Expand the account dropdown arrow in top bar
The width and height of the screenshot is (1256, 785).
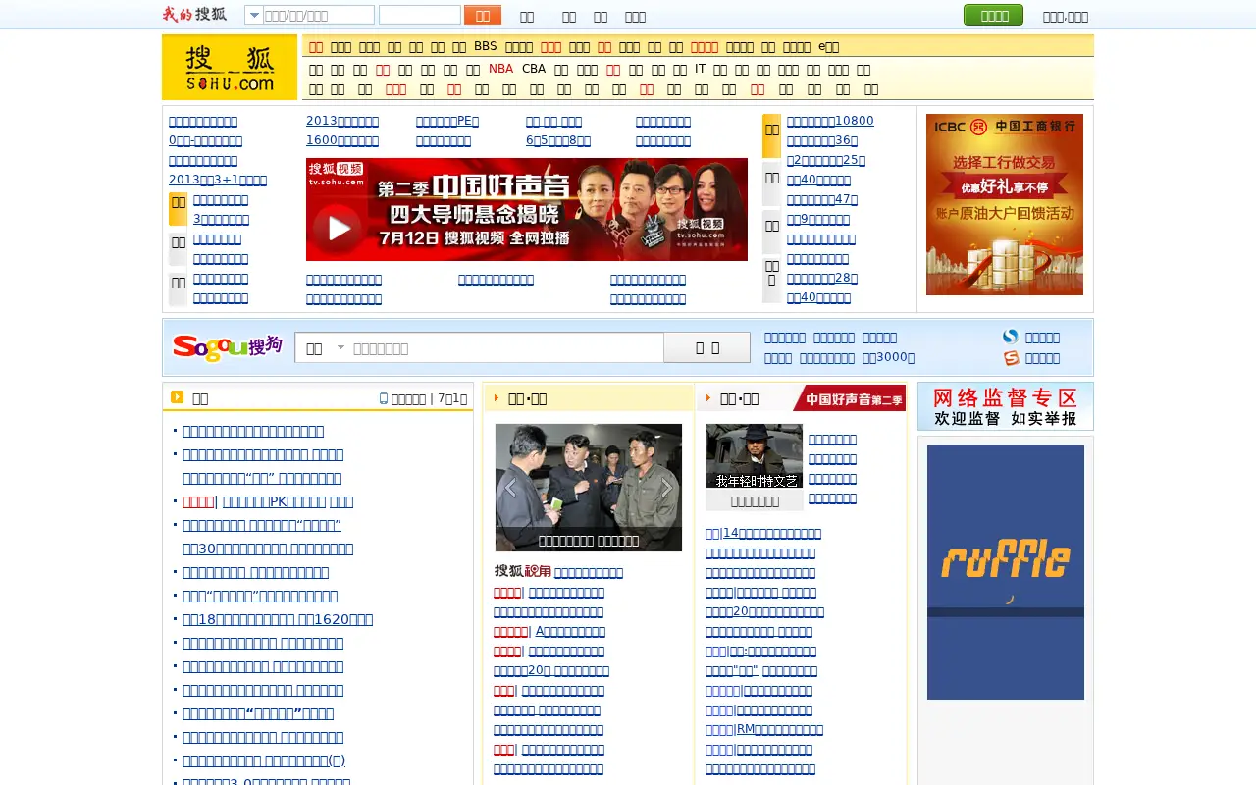pyautogui.click(x=253, y=15)
